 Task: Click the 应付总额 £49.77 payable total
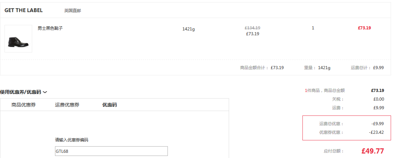[x=372, y=151]
